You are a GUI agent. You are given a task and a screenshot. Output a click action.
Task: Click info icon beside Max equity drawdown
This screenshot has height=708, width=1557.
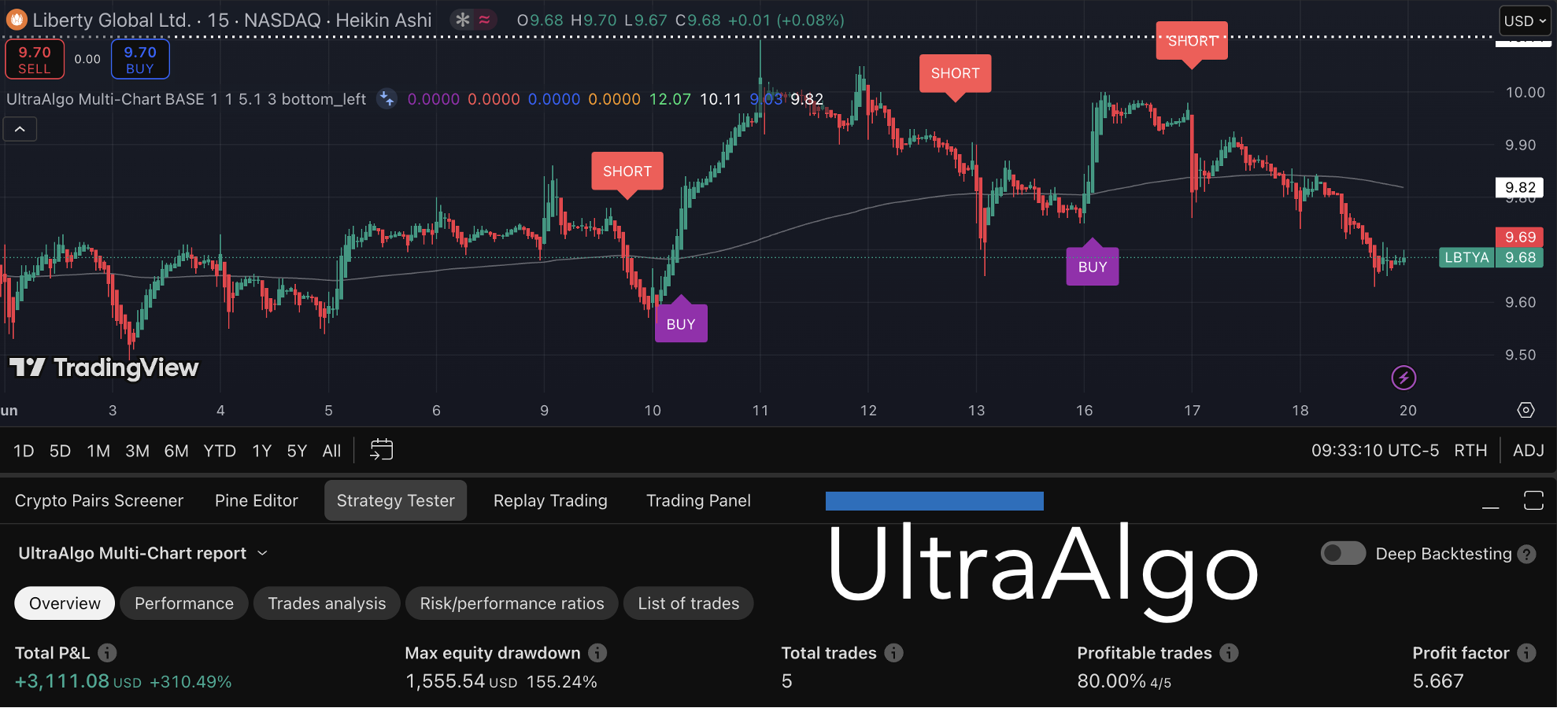coord(597,653)
